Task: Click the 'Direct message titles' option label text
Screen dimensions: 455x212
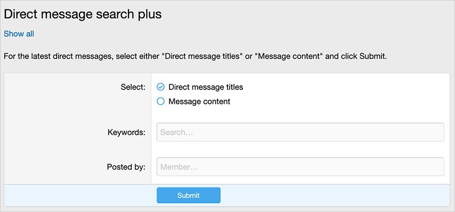Action: point(206,87)
